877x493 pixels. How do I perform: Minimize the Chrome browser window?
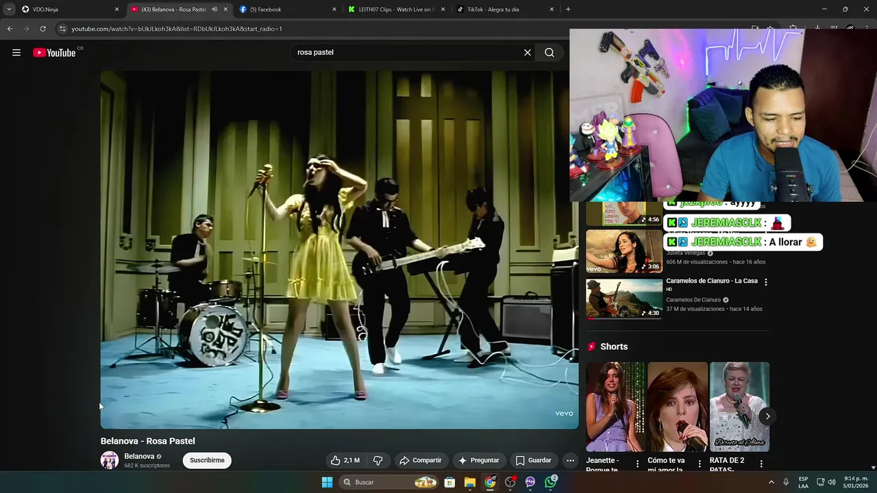[x=824, y=10]
